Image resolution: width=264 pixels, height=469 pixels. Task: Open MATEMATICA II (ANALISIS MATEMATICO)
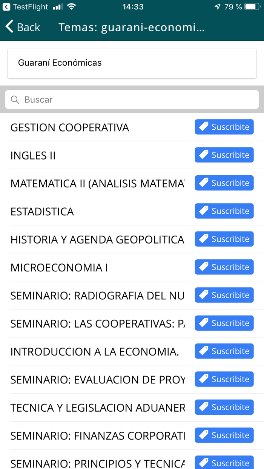tap(94, 183)
